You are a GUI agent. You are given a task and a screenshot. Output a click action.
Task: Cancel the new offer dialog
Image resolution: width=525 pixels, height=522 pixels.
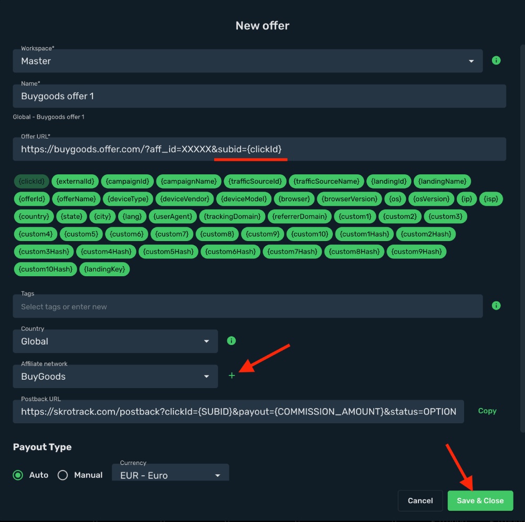point(420,500)
